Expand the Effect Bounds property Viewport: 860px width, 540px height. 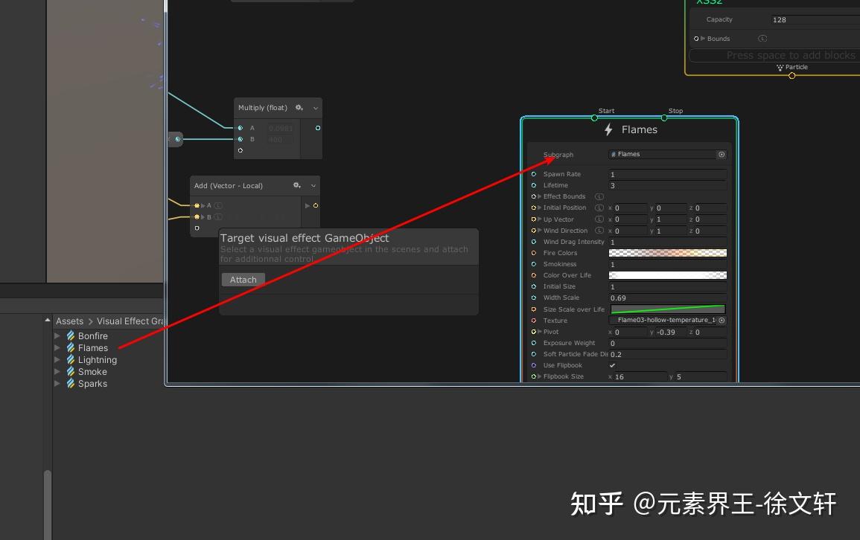(x=540, y=196)
